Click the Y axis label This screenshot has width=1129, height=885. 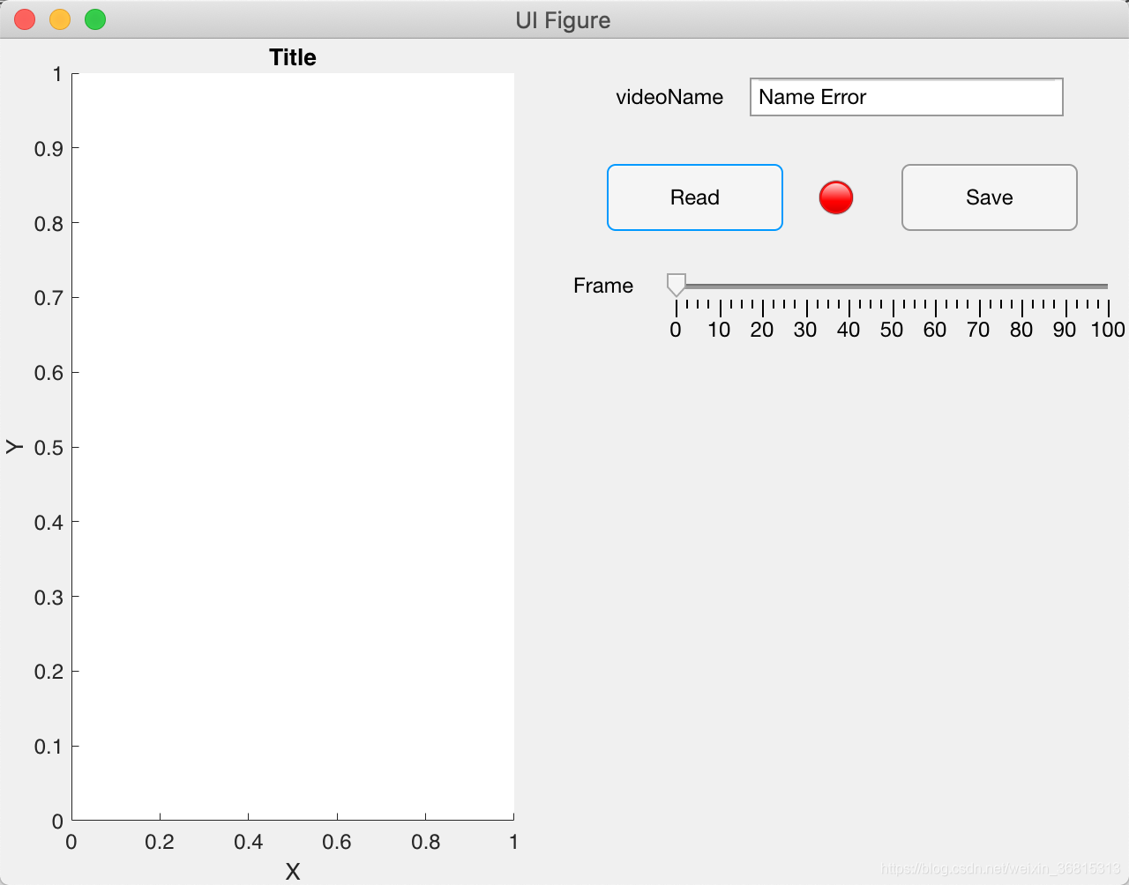point(14,447)
